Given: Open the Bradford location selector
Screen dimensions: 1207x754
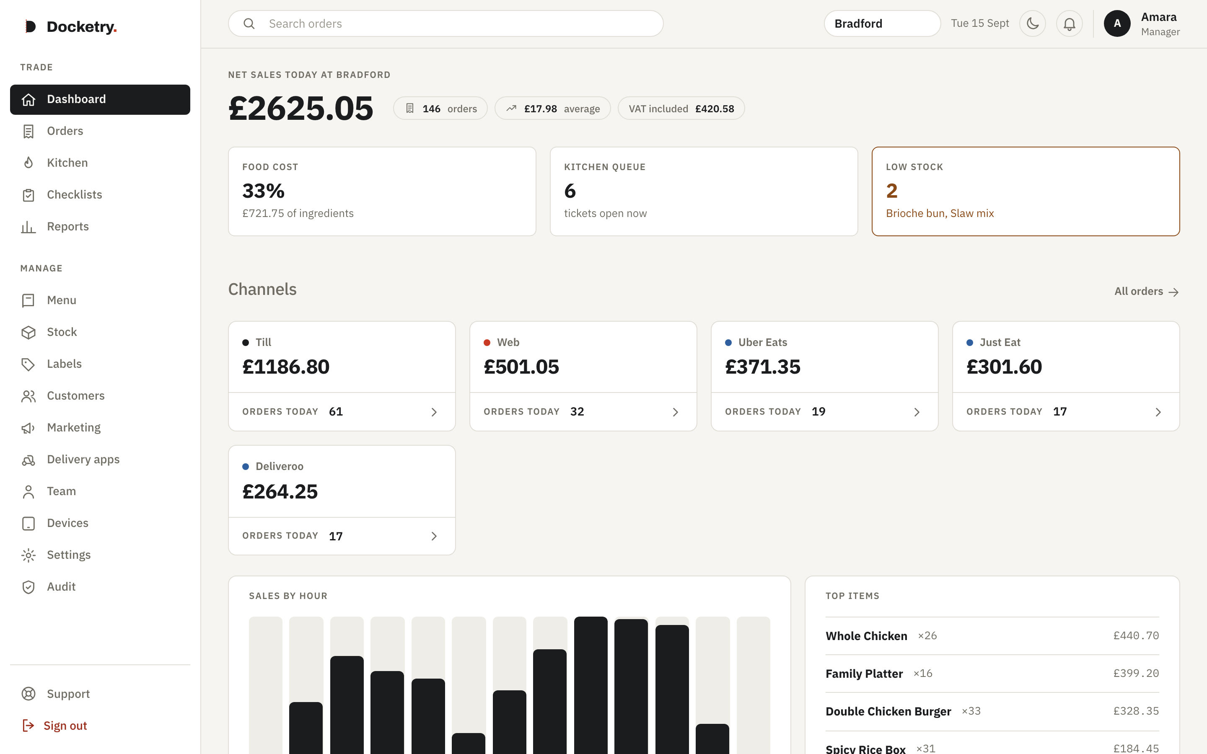Looking at the screenshot, I should [x=882, y=23].
